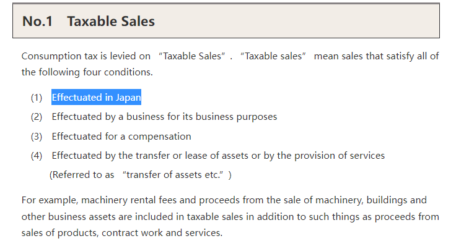Click the highlighted "Effectuated in Japan" text
Screen dimensions: 456x249
pos(96,98)
